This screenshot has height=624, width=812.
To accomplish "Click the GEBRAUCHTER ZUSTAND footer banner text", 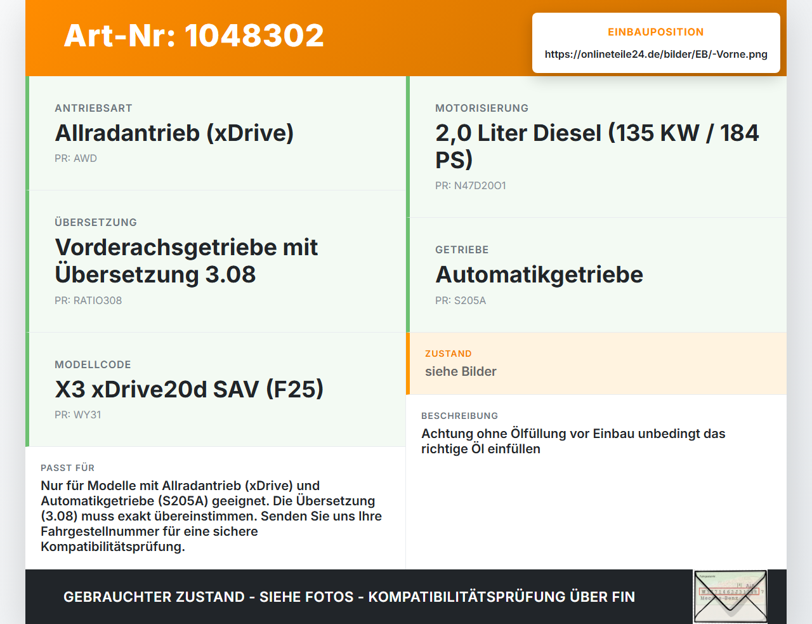I will (349, 597).
